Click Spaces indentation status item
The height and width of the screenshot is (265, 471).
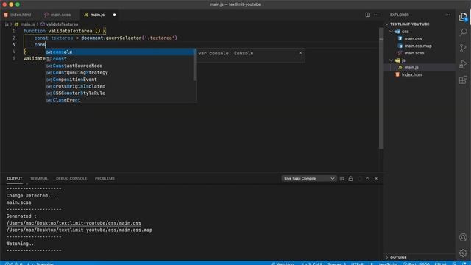click(336, 264)
